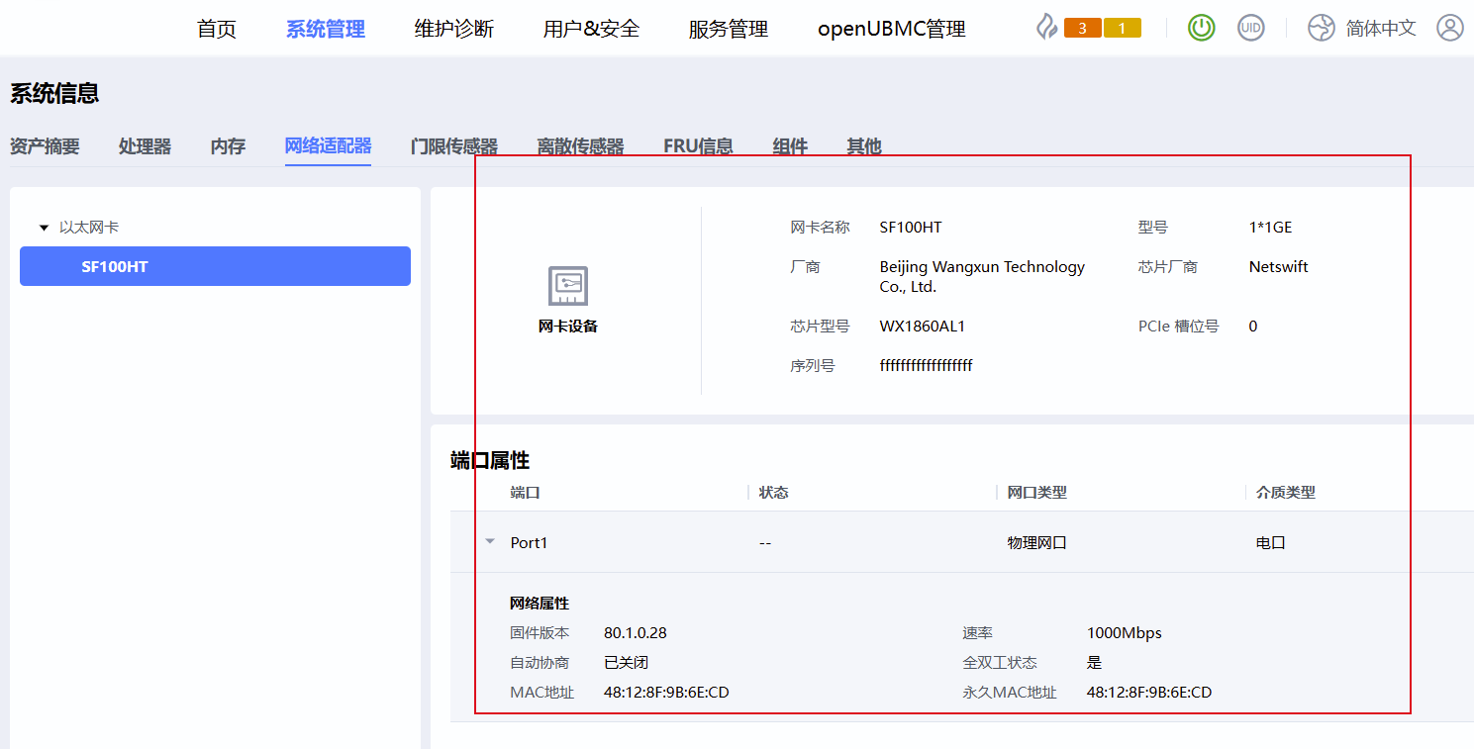
Task: Open the orange major alarm count badge
Action: tap(1082, 29)
